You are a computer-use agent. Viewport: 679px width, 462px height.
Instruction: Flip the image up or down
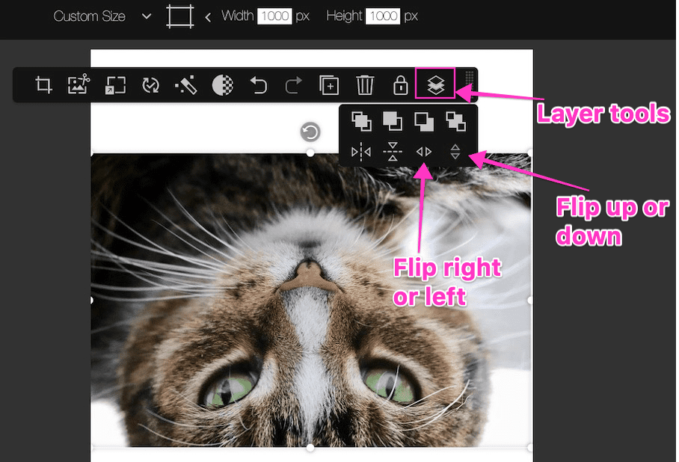coord(455,153)
